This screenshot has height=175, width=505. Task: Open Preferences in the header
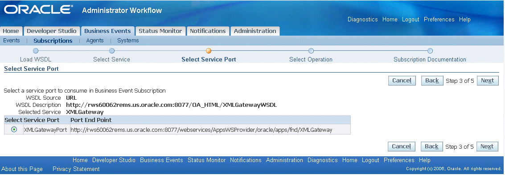point(439,20)
